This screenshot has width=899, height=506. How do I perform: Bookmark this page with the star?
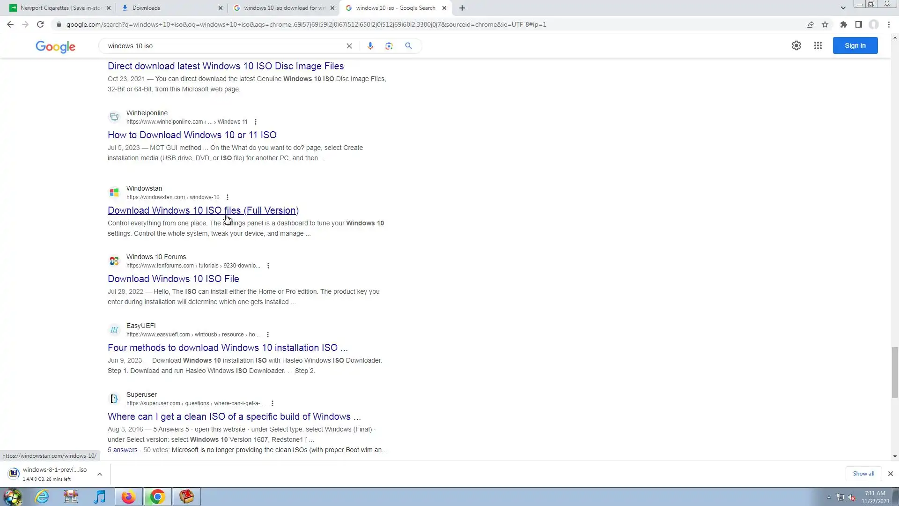(x=825, y=24)
